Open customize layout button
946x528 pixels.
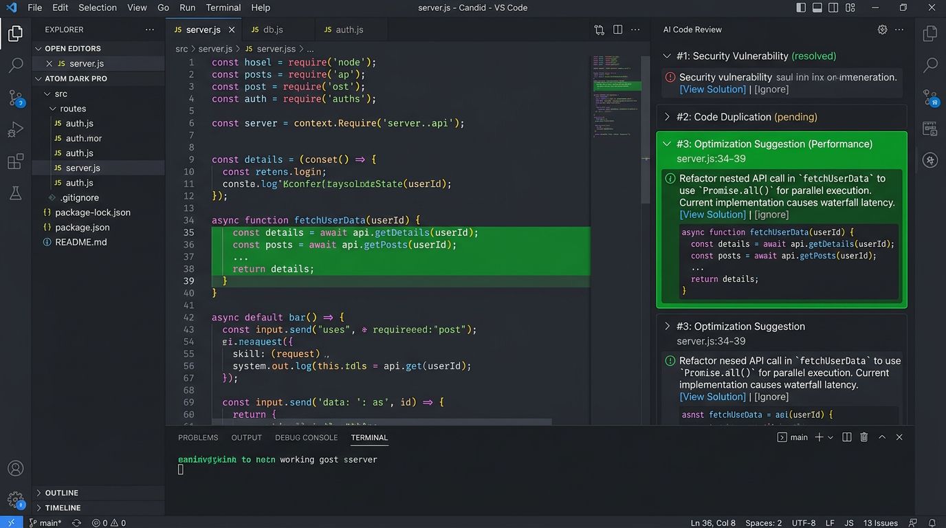(x=850, y=8)
